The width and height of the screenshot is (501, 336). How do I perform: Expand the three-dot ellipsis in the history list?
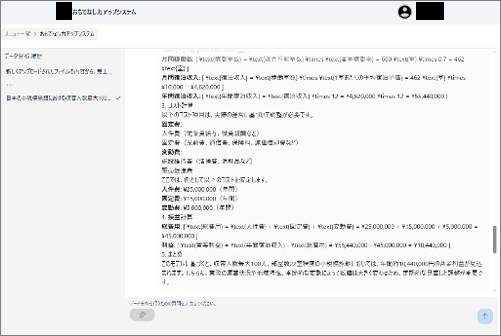pos(10,85)
